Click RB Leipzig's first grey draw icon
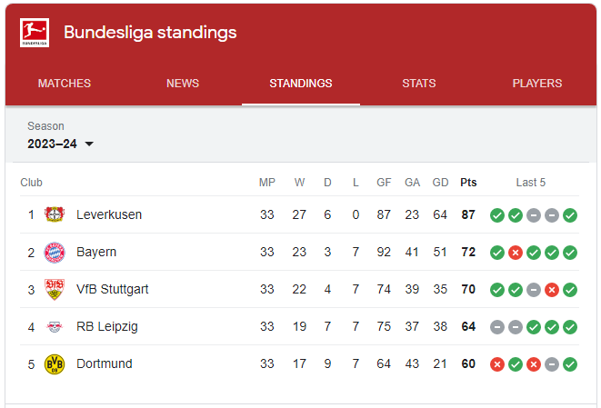The height and width of the screenshot is (408, 601). point(497,327)
